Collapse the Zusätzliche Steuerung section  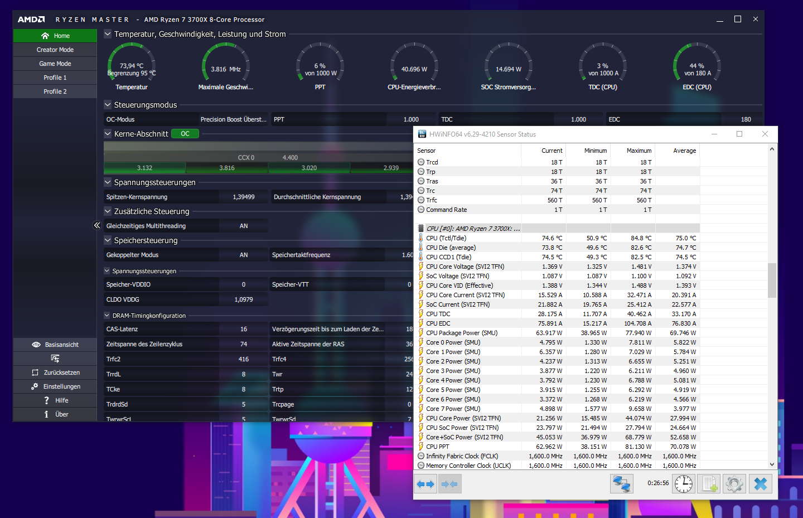pos(108,211)
